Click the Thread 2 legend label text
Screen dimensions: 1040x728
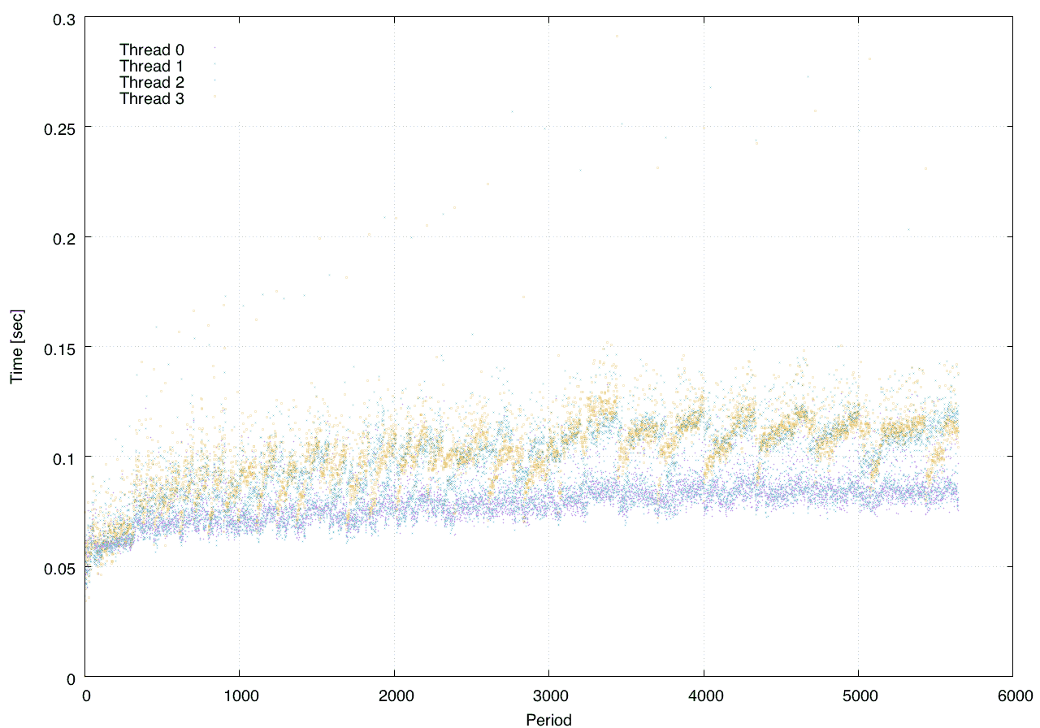(151, 83)
